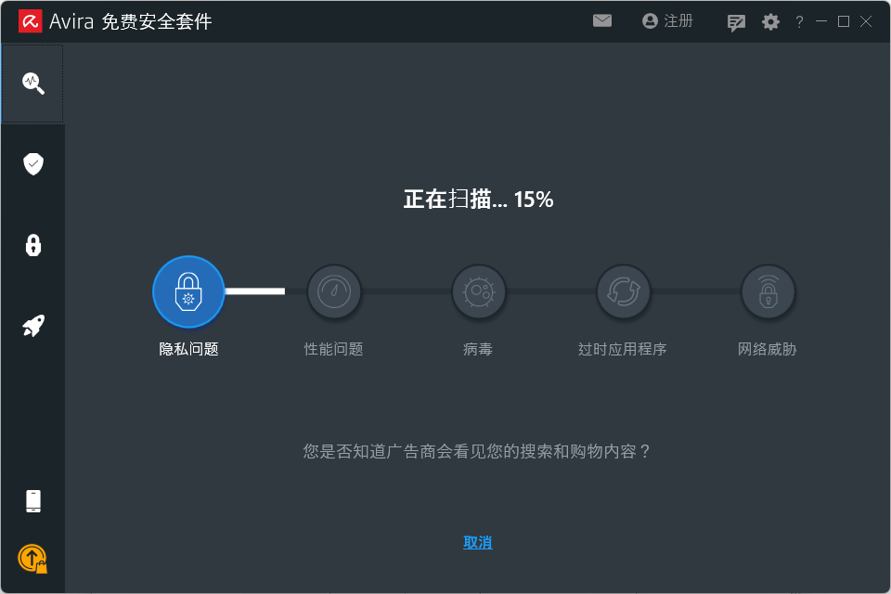This screenshot has height=594, width=891.
Task: Open the settings gear in the title bar
Action: click(x=770, y=21)
